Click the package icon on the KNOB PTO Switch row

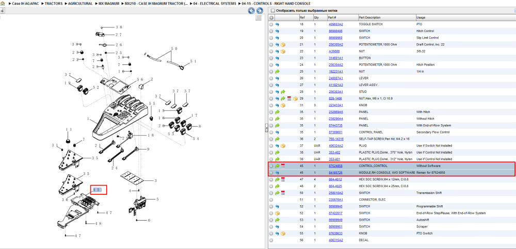[283, 233]
